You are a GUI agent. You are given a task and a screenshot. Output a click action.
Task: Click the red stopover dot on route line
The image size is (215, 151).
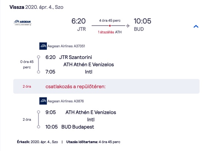110,25
